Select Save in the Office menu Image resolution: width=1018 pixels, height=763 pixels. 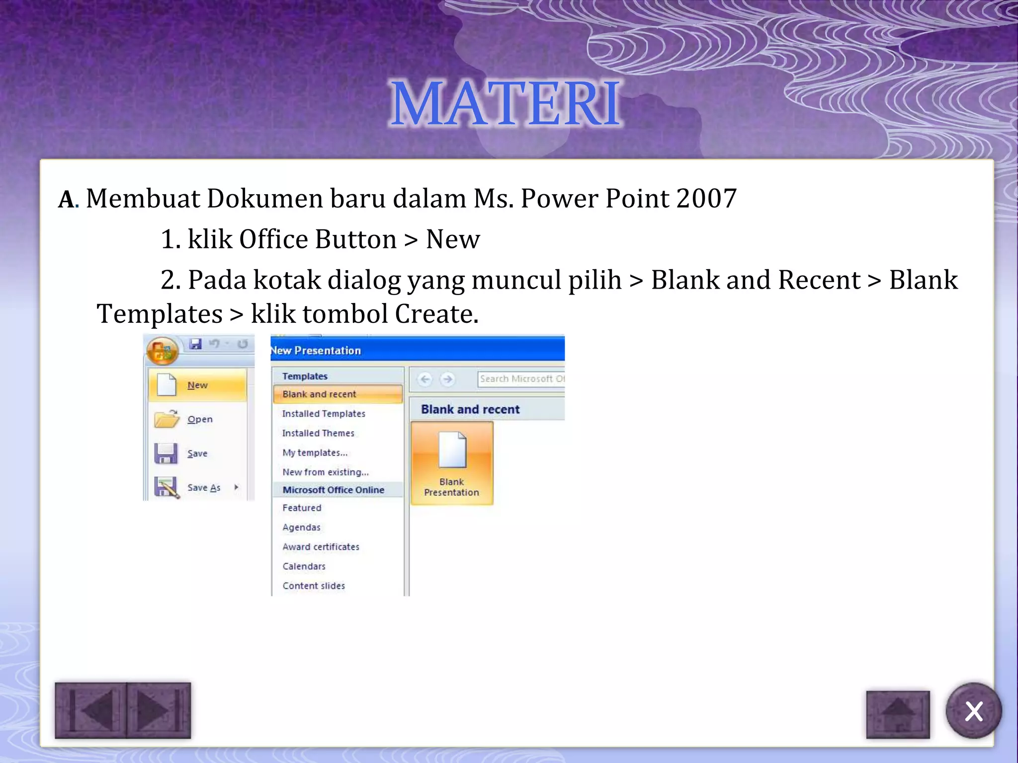[198, 454]
